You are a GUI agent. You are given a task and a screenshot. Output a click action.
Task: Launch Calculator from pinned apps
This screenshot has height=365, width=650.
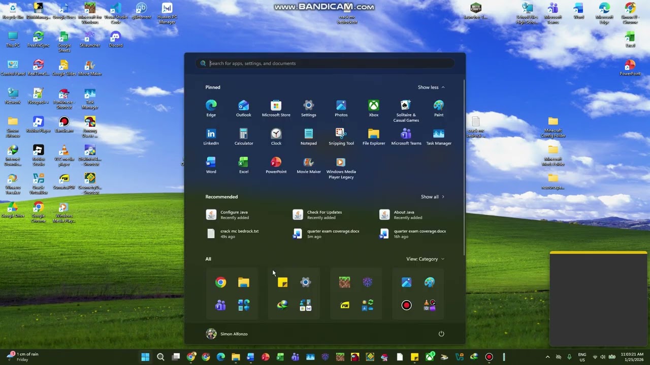[243, 137]
